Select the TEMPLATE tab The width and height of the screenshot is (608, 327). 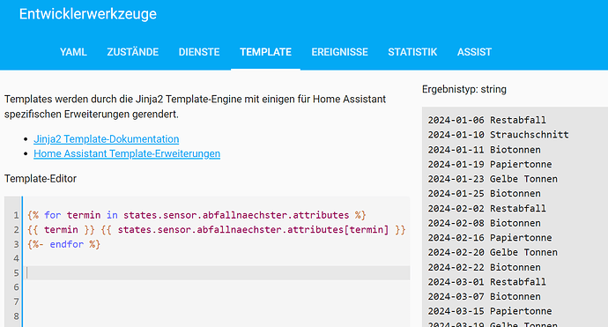click(x=265, y=52)
